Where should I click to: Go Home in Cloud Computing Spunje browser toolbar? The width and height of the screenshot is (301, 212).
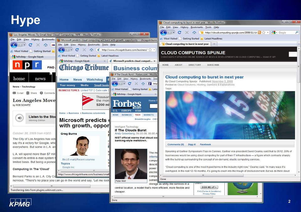click(194, 33)
